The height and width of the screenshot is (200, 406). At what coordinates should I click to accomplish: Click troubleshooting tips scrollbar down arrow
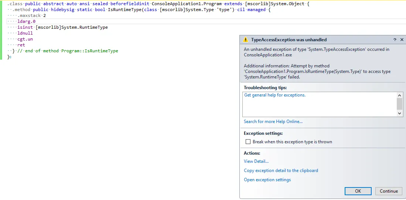pyautogui.click(x=399, y=113)
